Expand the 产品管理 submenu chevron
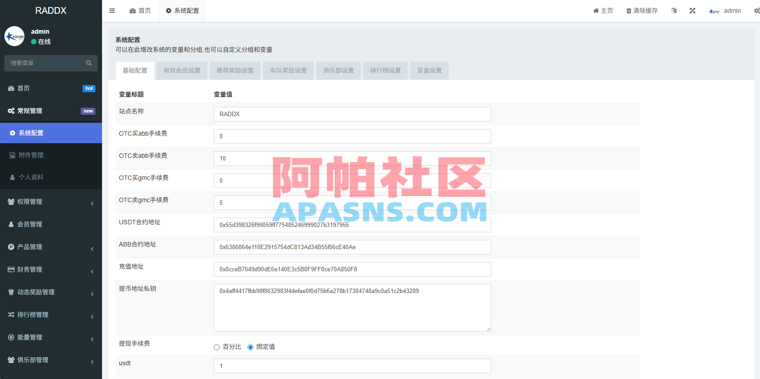760x379 pixels. 92,249
